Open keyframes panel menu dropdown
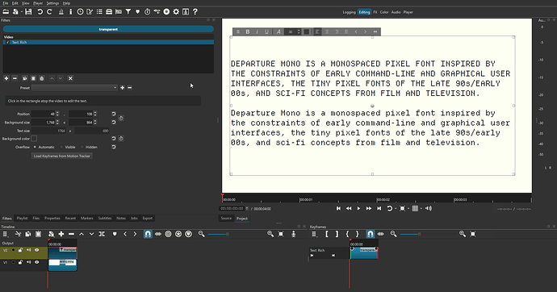The height and width of the screenshot is (292, 557). (314, 234)
